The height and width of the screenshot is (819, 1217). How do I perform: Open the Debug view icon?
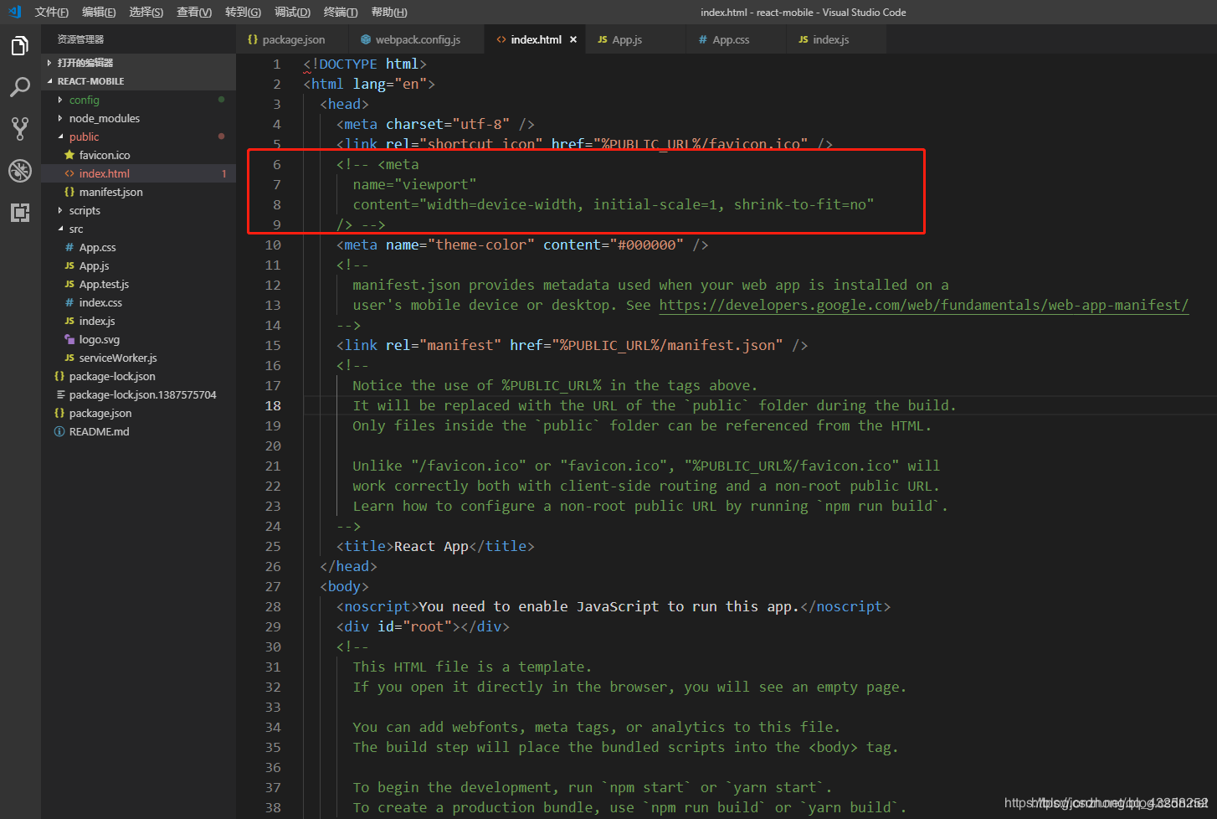(20, 171)
